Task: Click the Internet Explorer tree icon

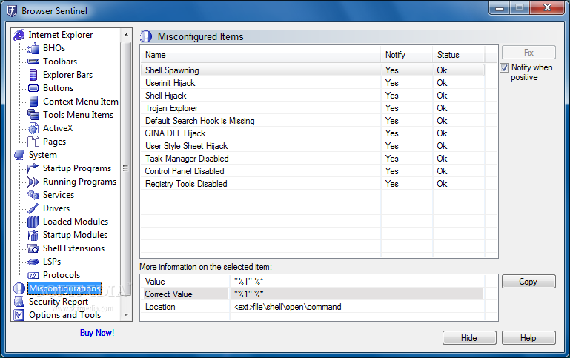Action: pyautogui.click(x=19, y=35)
